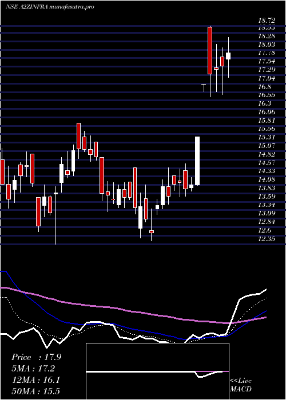
Task: Click the 15.31 price axis label
Action: point(267,138)
